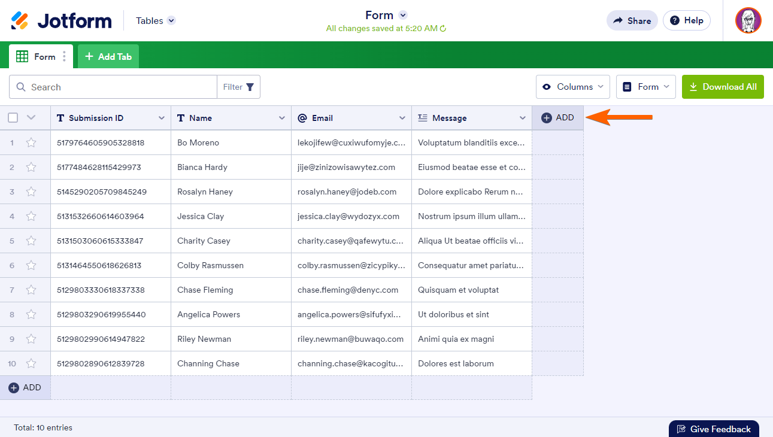Click the Share button
Screen dimensions: 773x437
point(632,20)
